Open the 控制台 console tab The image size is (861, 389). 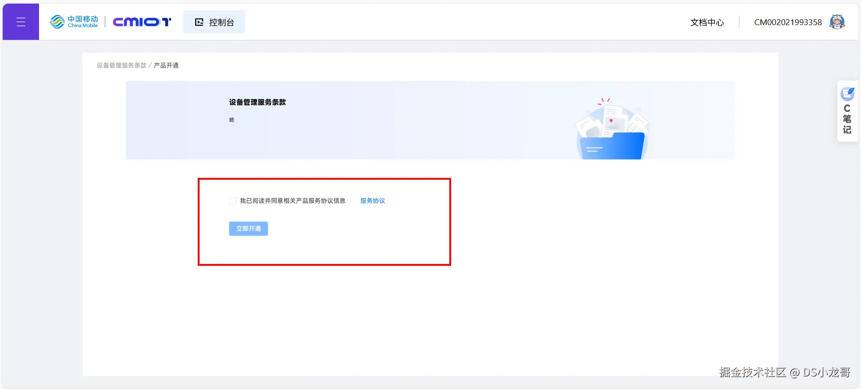tap(214, 22)
